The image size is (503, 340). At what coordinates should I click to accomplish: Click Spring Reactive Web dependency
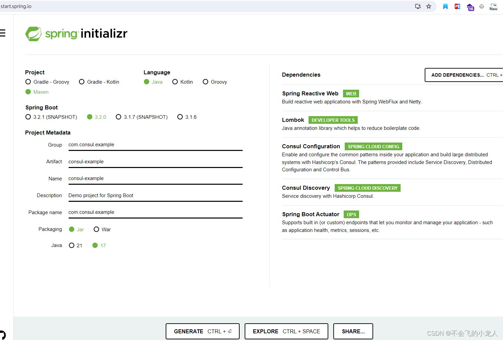[392, 97]
